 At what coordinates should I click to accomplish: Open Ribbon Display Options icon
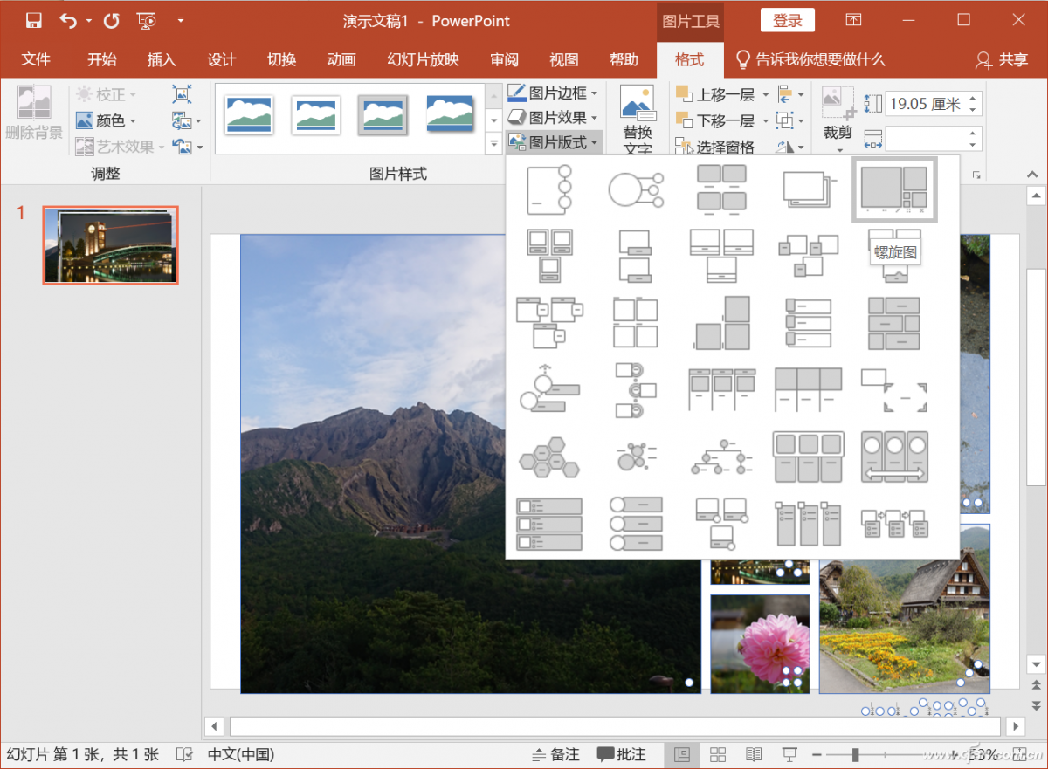pyautogui.click(x=853, y=20)
